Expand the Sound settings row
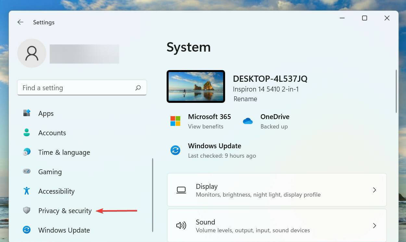Viewport: 406px width, 242px height. click(276, 225)
